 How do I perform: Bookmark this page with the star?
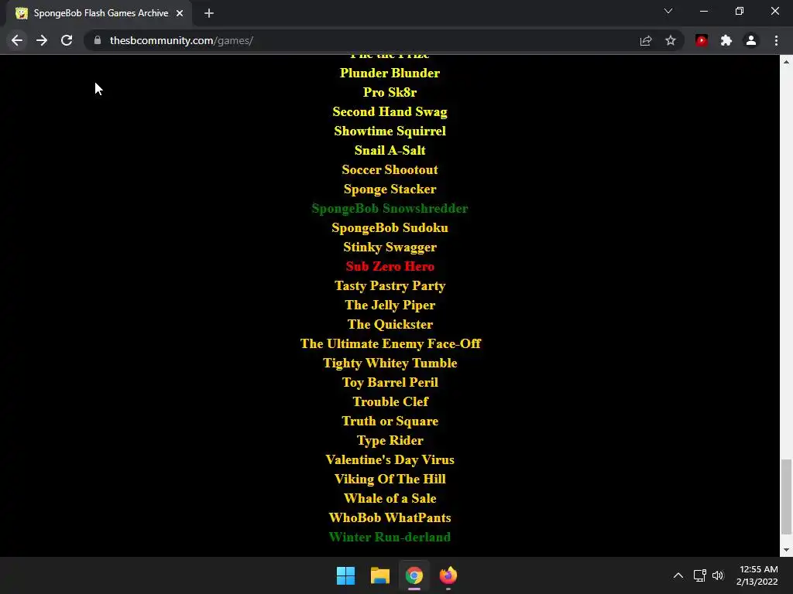tap(671, 40)
